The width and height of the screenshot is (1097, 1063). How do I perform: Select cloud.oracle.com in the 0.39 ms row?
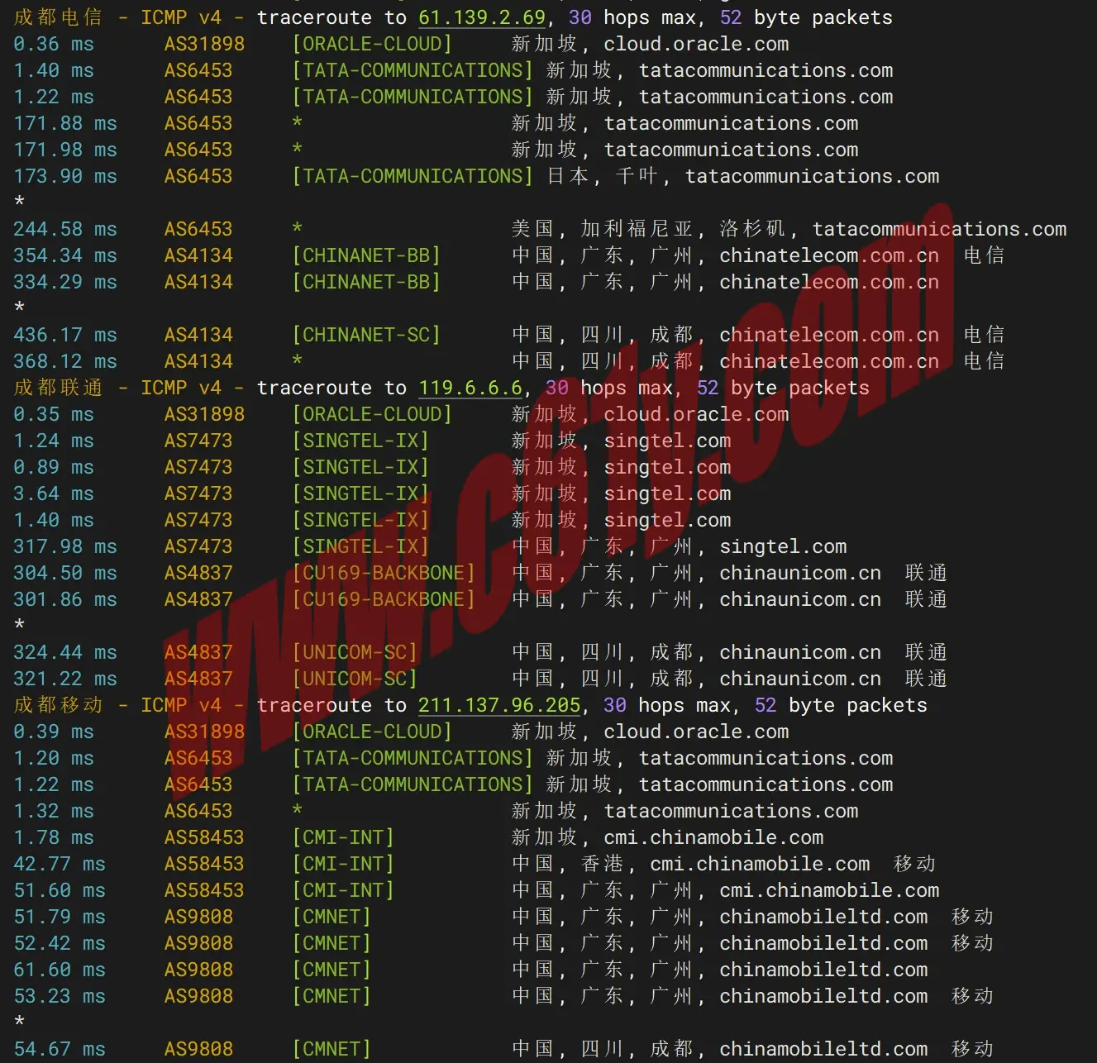click(696, 732)
